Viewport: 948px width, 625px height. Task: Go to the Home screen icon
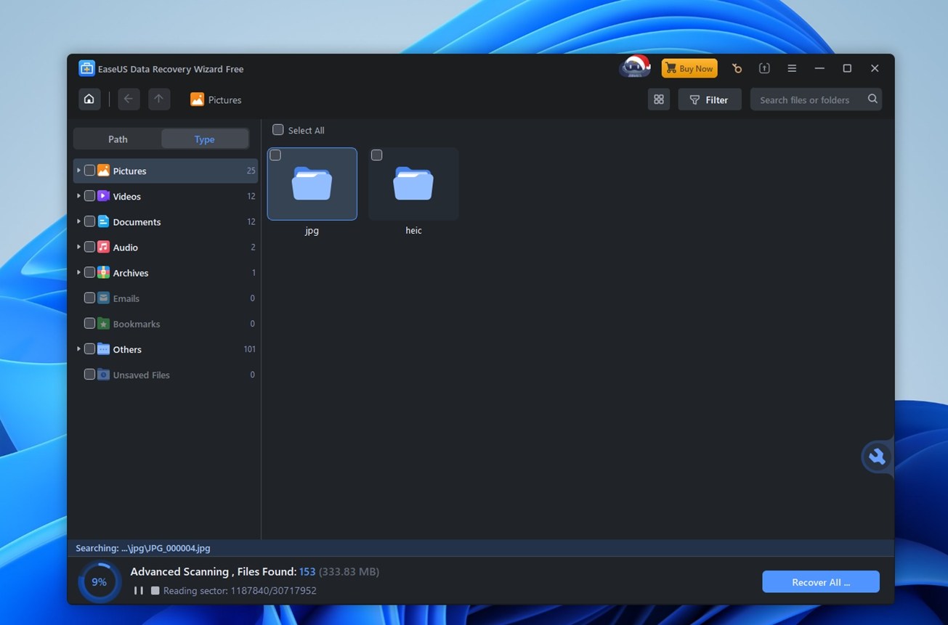click(x=89, y=99)
